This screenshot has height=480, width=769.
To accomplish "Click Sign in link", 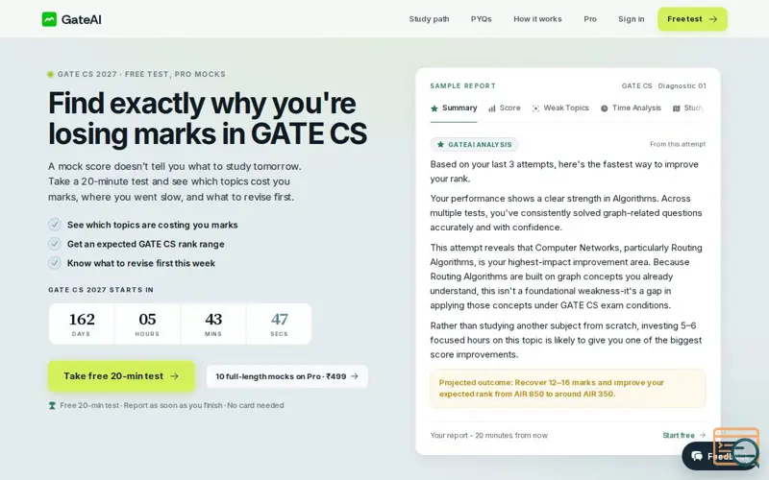I will (632, 19).
